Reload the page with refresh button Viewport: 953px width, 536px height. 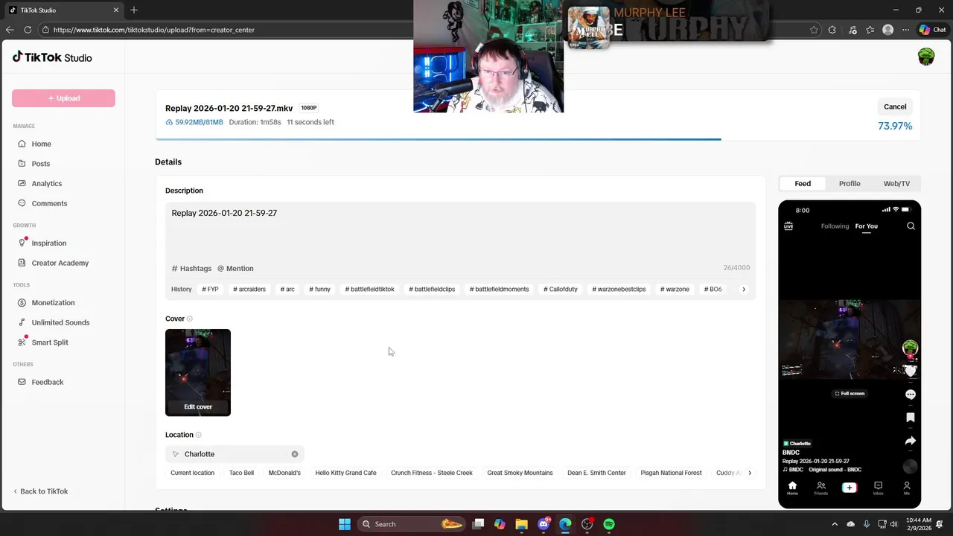point(28,30)
